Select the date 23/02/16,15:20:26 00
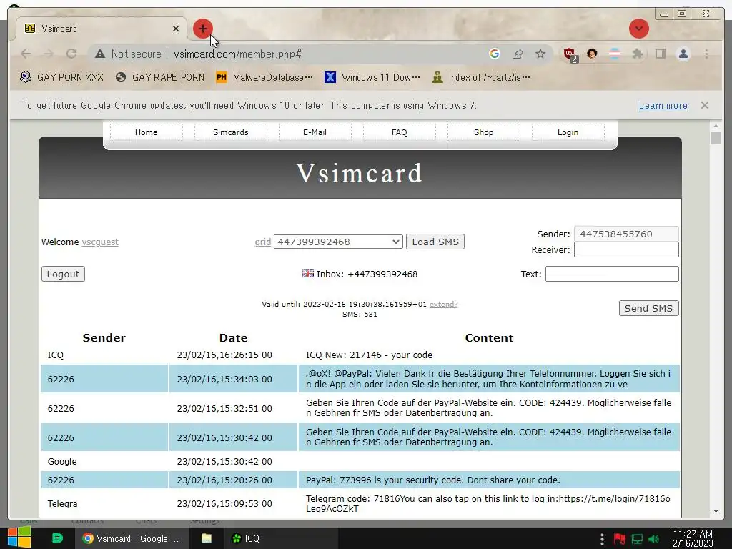Viewport: 732px width, 549px height. tap(224, 480)
